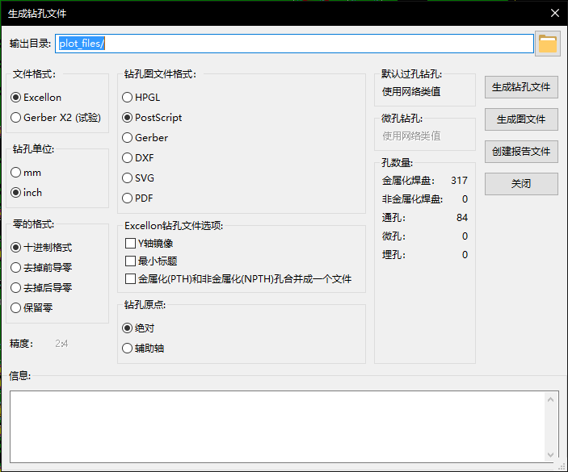Click the message box scrollbar down arrow
The height and width of the screenshot is (472, 568).
552,453
